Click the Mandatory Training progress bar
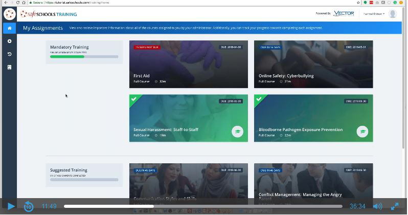The height and width of the screenshot is (215, 408). tap(84, 56)
